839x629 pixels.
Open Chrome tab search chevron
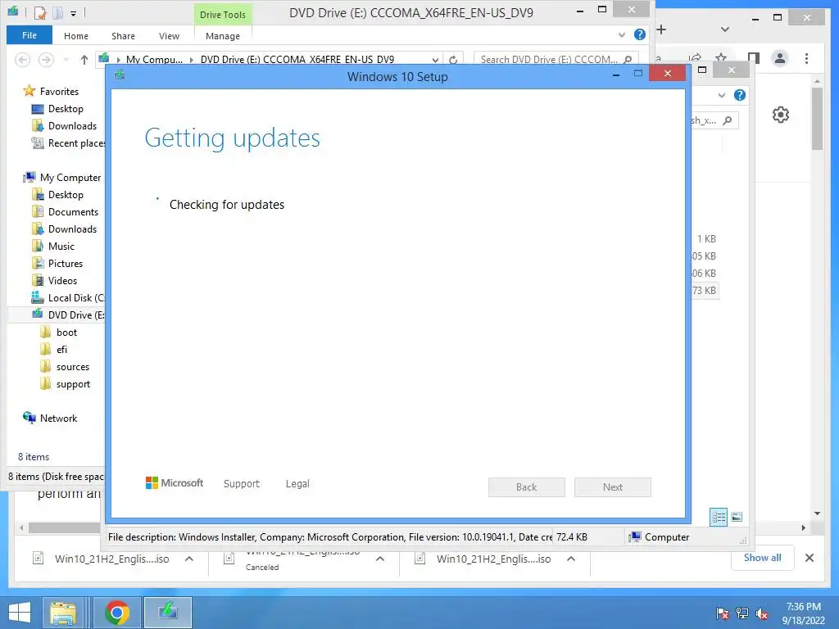[725, 29]
